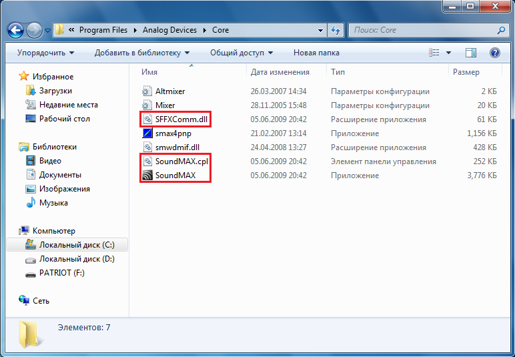The height and width of the screenshot is (357, 515).
Task: Click the size value 3,776 КБ
Action: coord(482,175)
